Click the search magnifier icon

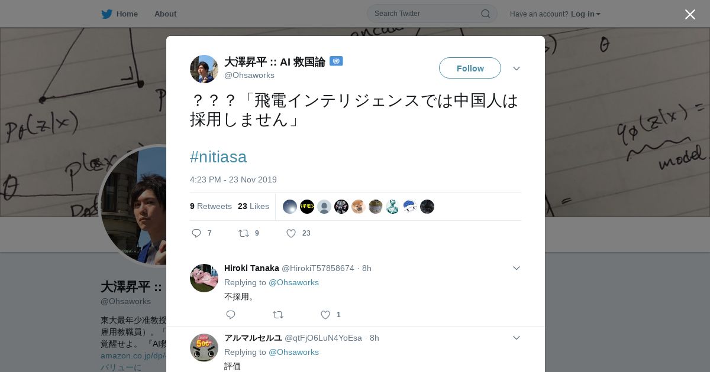click(485, 14)
